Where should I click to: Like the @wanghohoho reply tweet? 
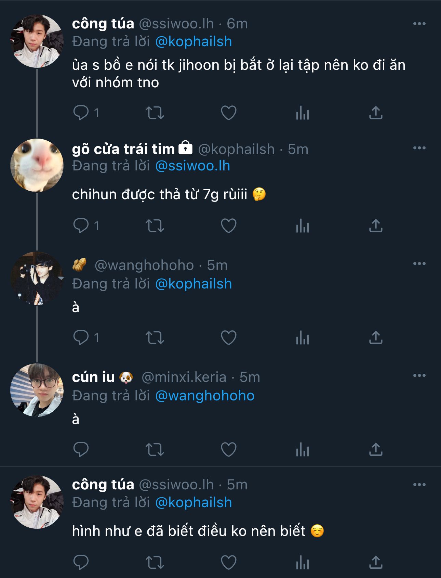(228, 338)
